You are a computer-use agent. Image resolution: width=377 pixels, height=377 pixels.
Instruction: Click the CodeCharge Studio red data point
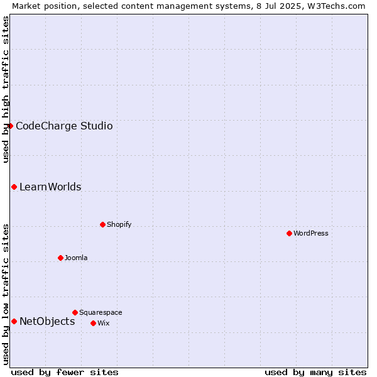(x=10, y=126)
